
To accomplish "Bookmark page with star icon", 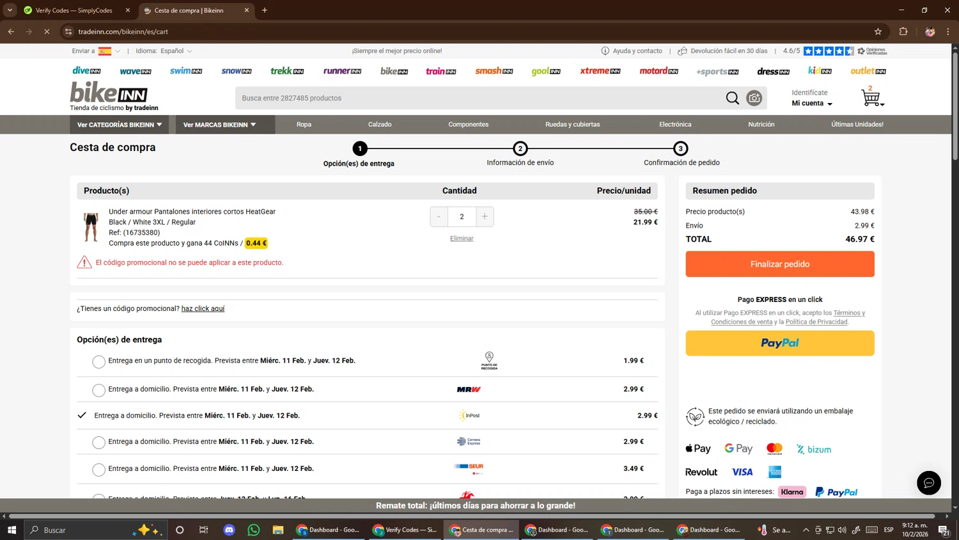I will point(878,31).
